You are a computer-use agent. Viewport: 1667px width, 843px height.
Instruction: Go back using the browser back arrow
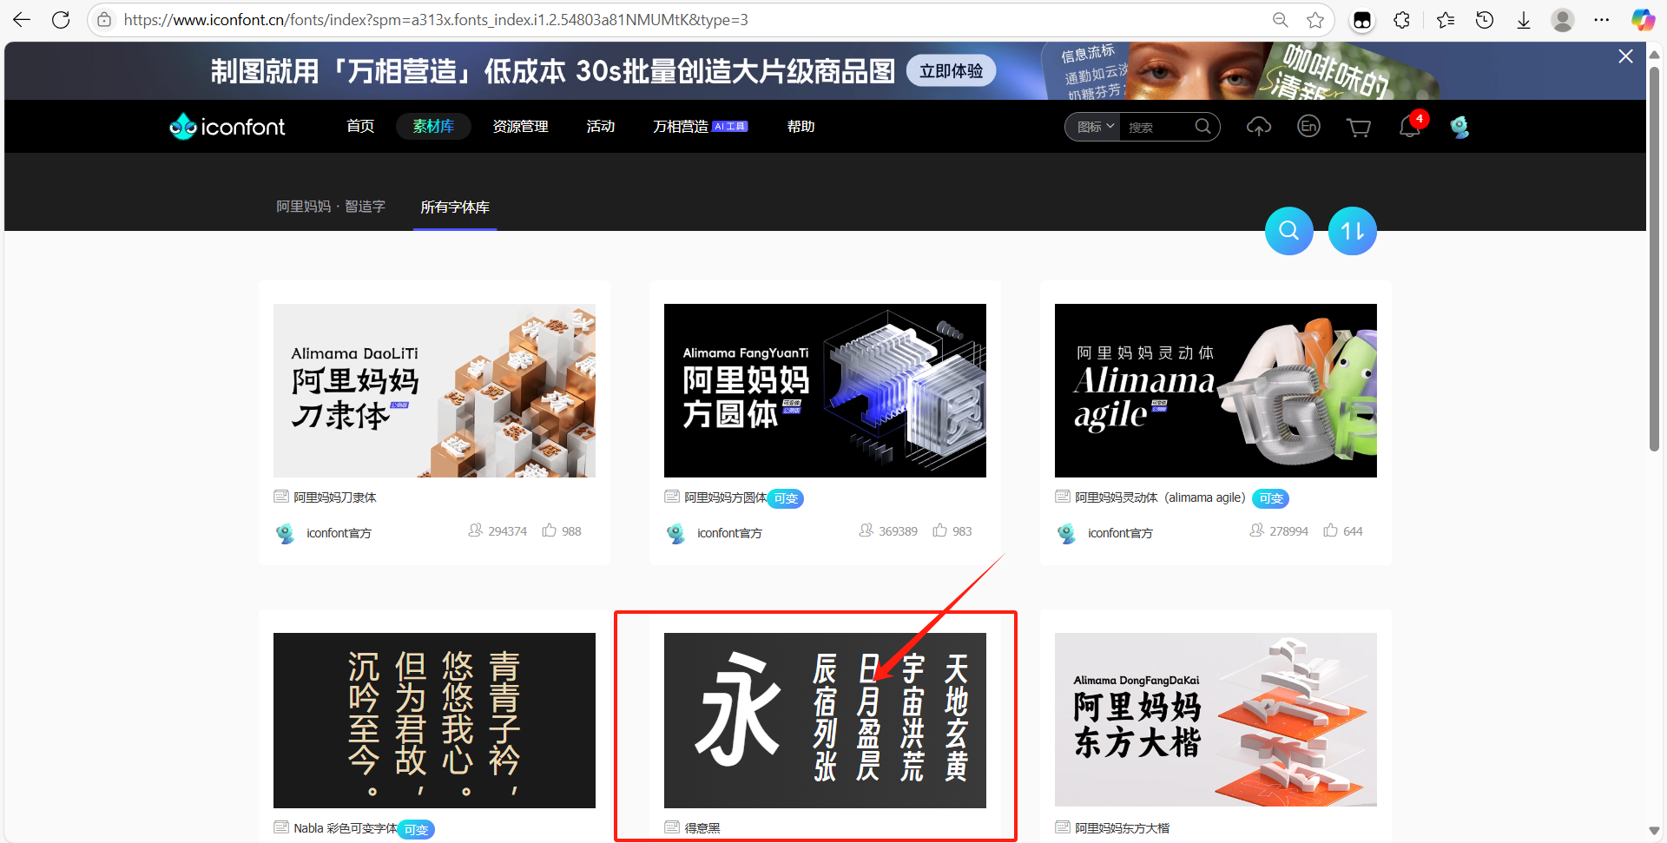click(22, 19)
